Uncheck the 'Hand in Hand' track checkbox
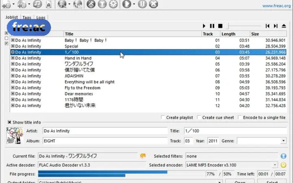Screen dimensions: 293x183 tap(13, 58)
